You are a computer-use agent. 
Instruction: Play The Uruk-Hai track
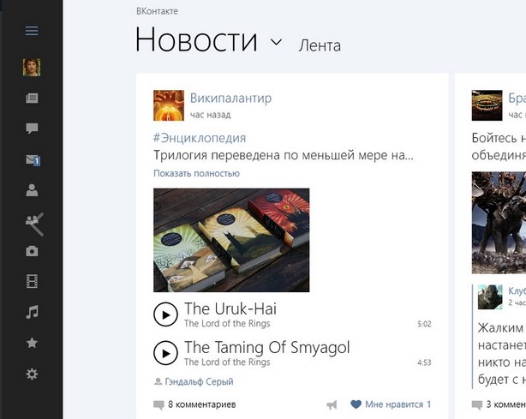click(x=165, y=314)
